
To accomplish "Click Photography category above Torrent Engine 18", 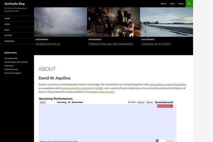I will pyautogui.click(x=95, y=39).
